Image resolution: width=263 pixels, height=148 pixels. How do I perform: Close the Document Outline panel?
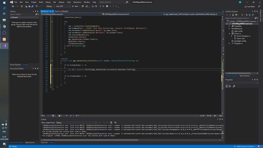[38, 69]
